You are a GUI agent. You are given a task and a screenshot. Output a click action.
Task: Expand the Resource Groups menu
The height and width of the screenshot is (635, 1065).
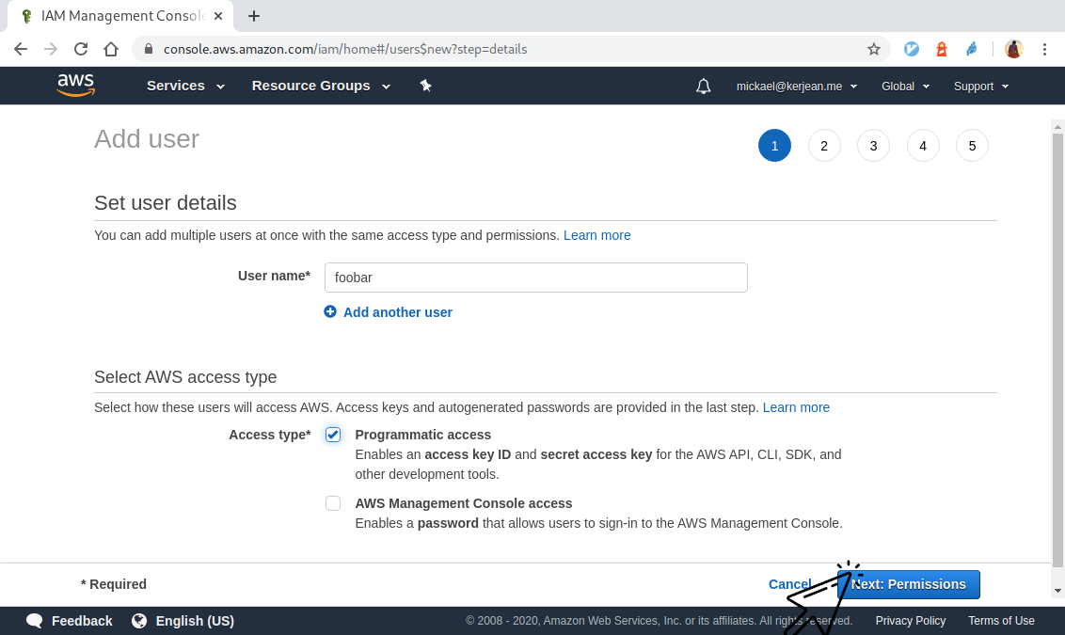tap(321, 86)
